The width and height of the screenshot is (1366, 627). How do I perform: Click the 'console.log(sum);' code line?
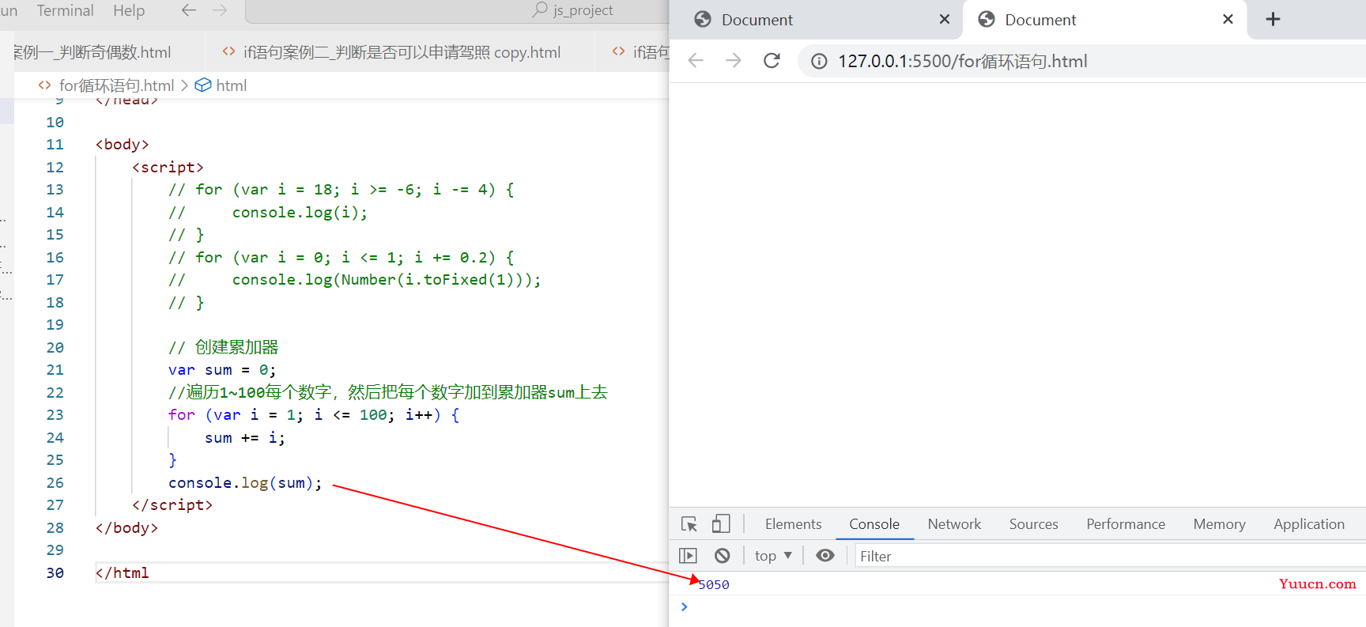pos(245,483)
